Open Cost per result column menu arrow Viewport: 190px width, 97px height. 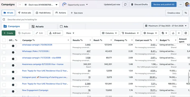(156, 40)
